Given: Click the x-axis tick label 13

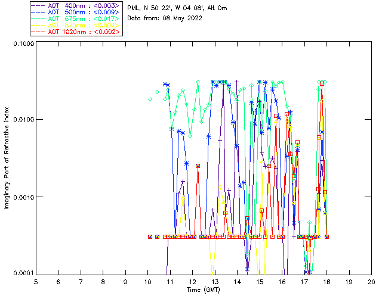Looking at the screenshot, I should [215, 281].
